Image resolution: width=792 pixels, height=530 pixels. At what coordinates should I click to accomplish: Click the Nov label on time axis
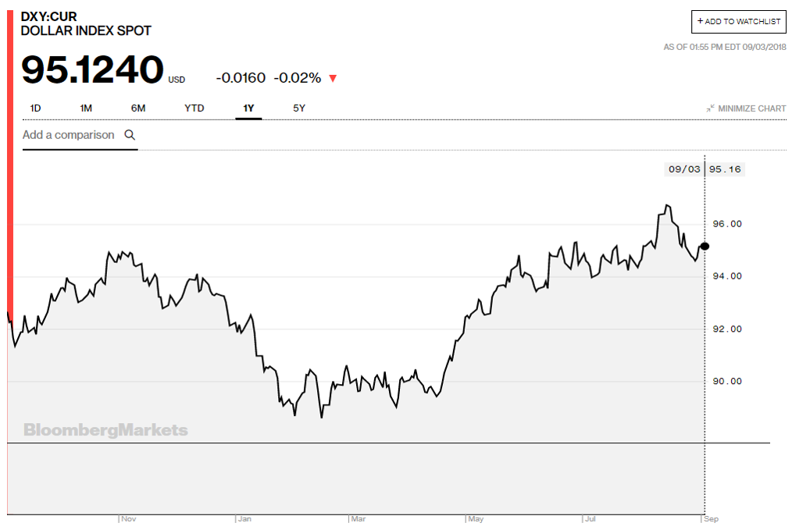(x=129, y=518)
